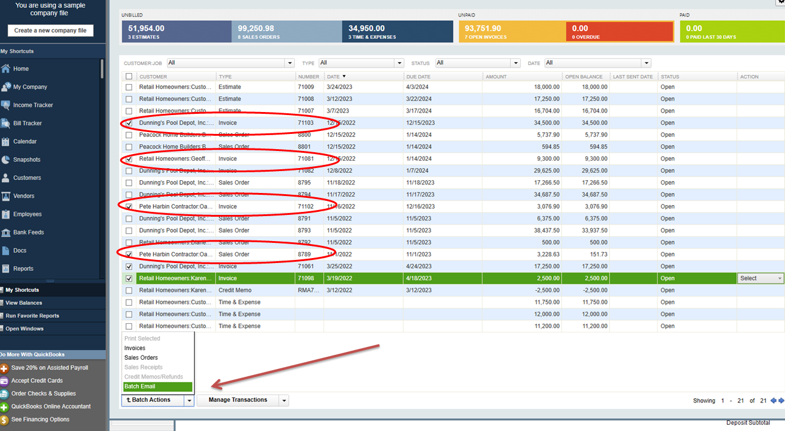Image resolution: width=785 pixels, height=431 pixels.
Task: Uncheck the Invoice 71098 row checkbox
Action: (x=128, y=278)
